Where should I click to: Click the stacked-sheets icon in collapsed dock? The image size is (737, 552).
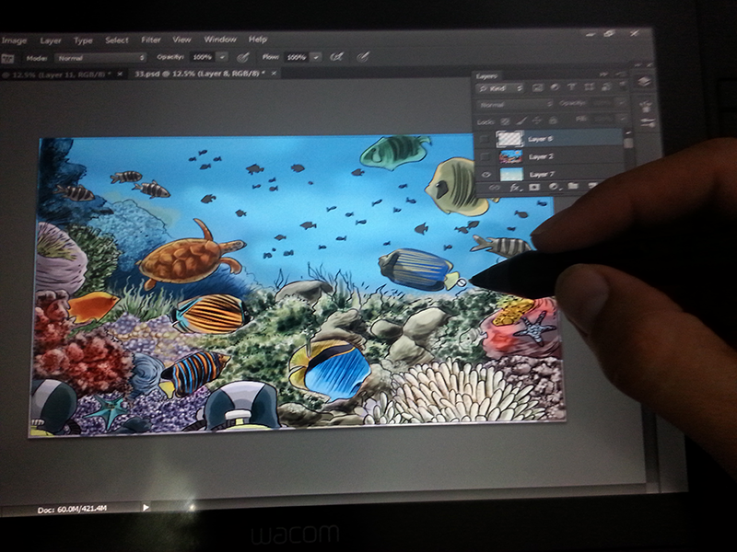tap(644, 82)
